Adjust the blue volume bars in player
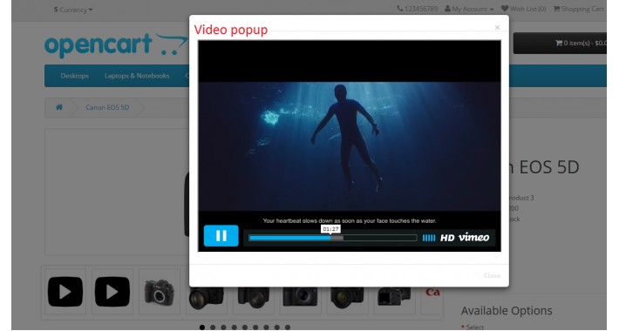Viewport: 619px width, 331px height. click(429, 238)
